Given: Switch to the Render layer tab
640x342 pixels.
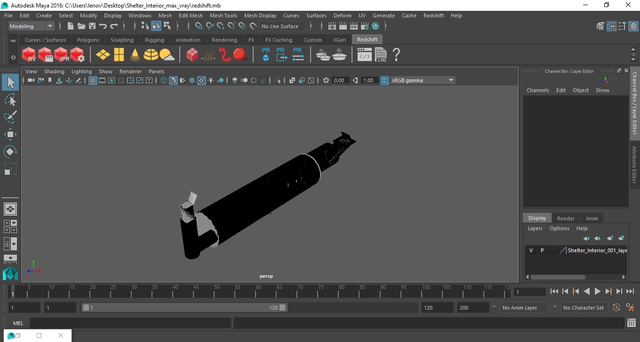Looking at the screenshot, I should pyautogui.click(x=566, y=218).
